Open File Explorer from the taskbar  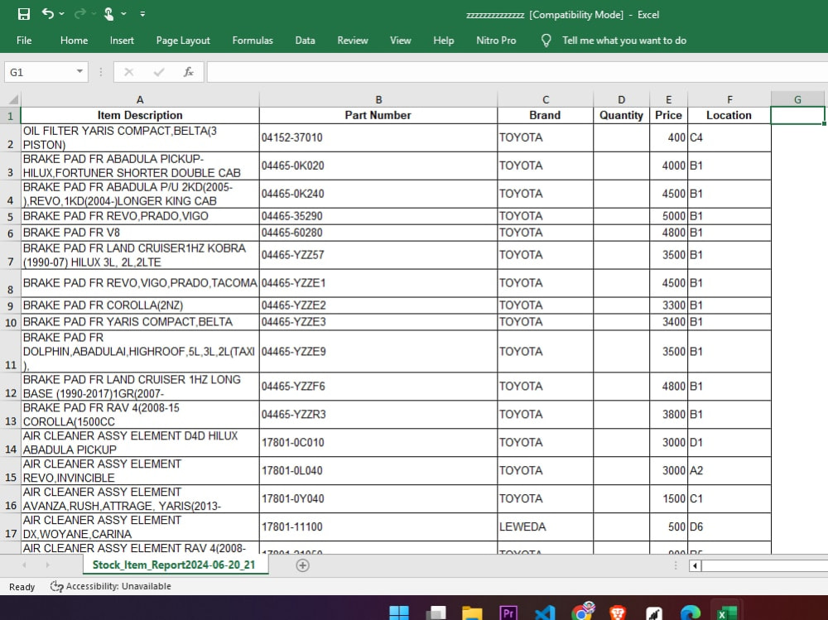(472, 613)
